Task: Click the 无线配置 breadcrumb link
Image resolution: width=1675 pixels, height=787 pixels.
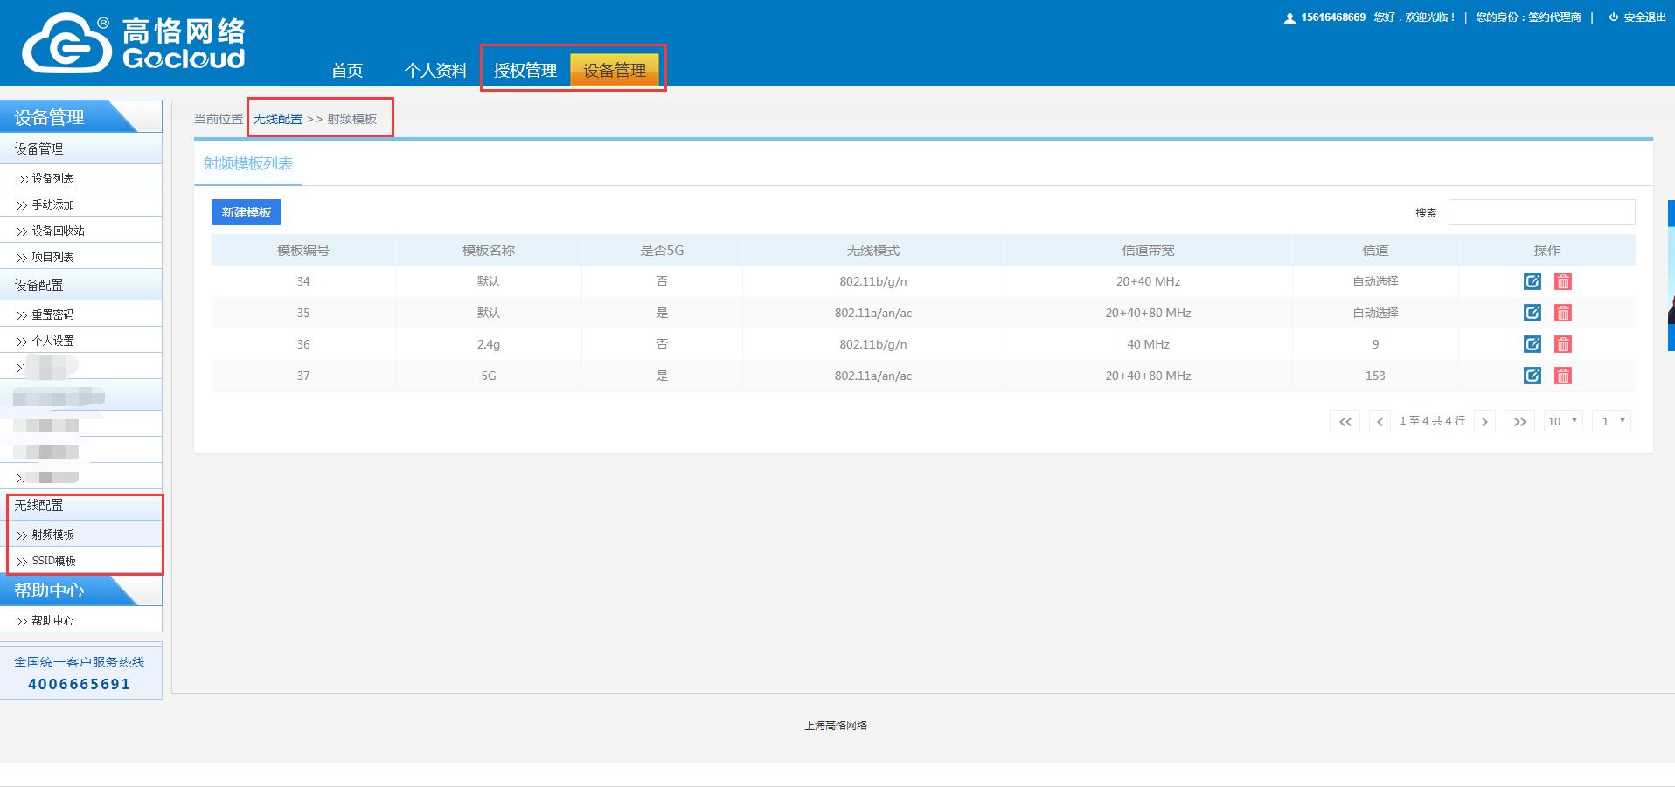Action: click(278, 119)
